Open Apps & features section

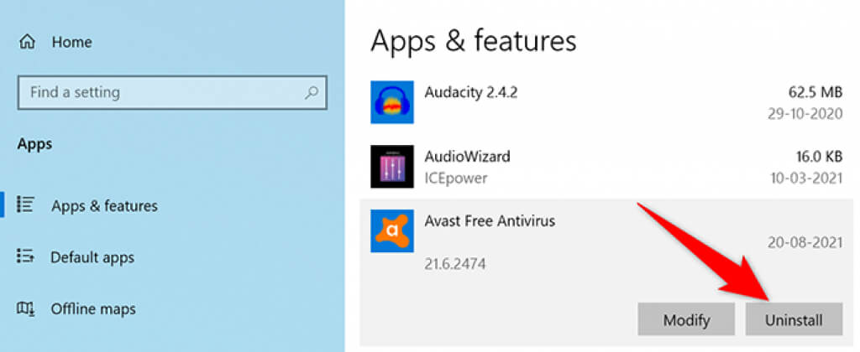104,206
